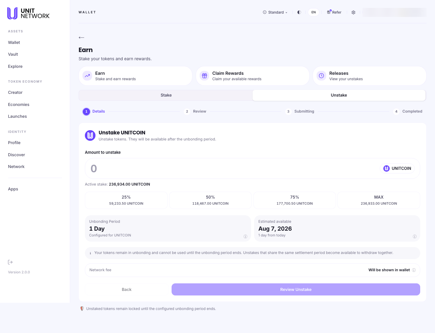Open Economies in sidebar

tap(19, 104)
